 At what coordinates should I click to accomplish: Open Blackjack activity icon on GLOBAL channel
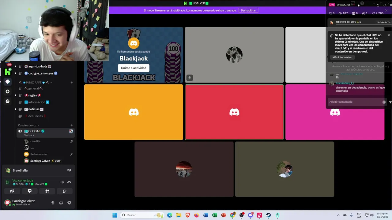71,131
